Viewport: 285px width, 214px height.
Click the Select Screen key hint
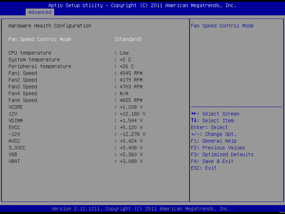coord(215,114)
